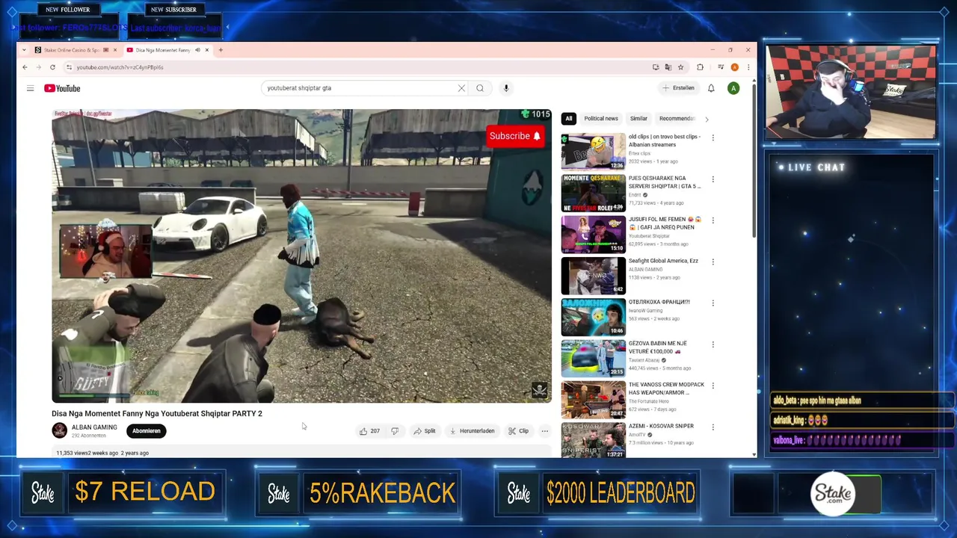Select the Recommended filter chip
The width and height of the screenshot is (957, 538).
[x=677, y=119]
